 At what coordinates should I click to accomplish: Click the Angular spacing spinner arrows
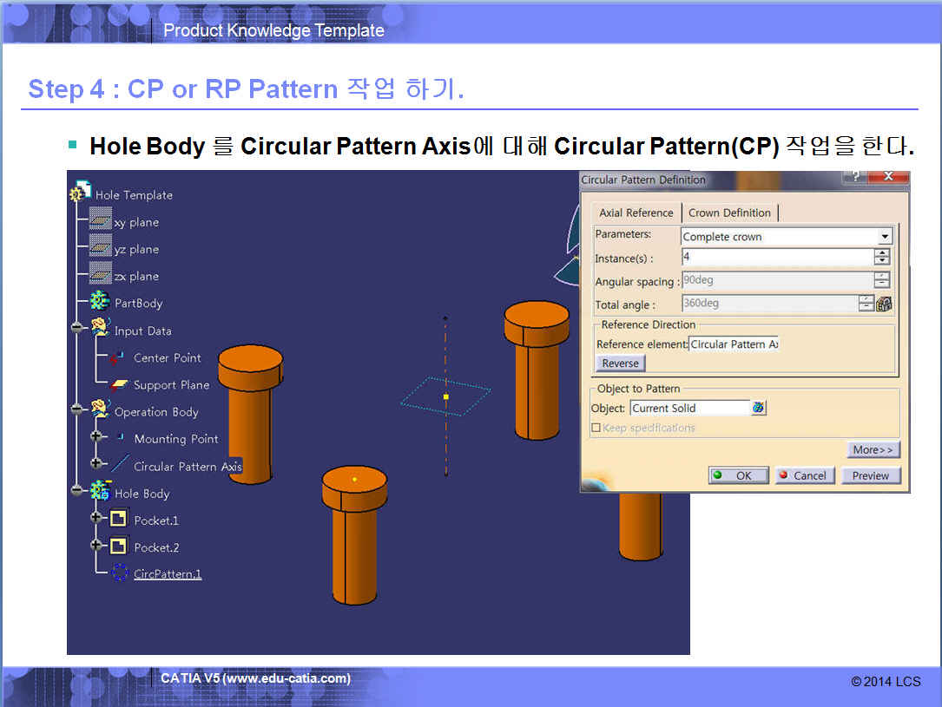[x=881, y=279]
